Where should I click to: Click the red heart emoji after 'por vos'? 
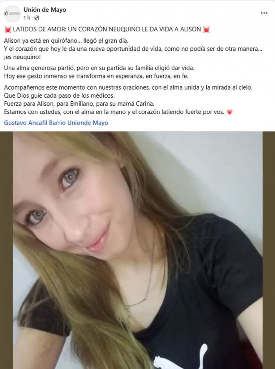(x=229, y=112)
